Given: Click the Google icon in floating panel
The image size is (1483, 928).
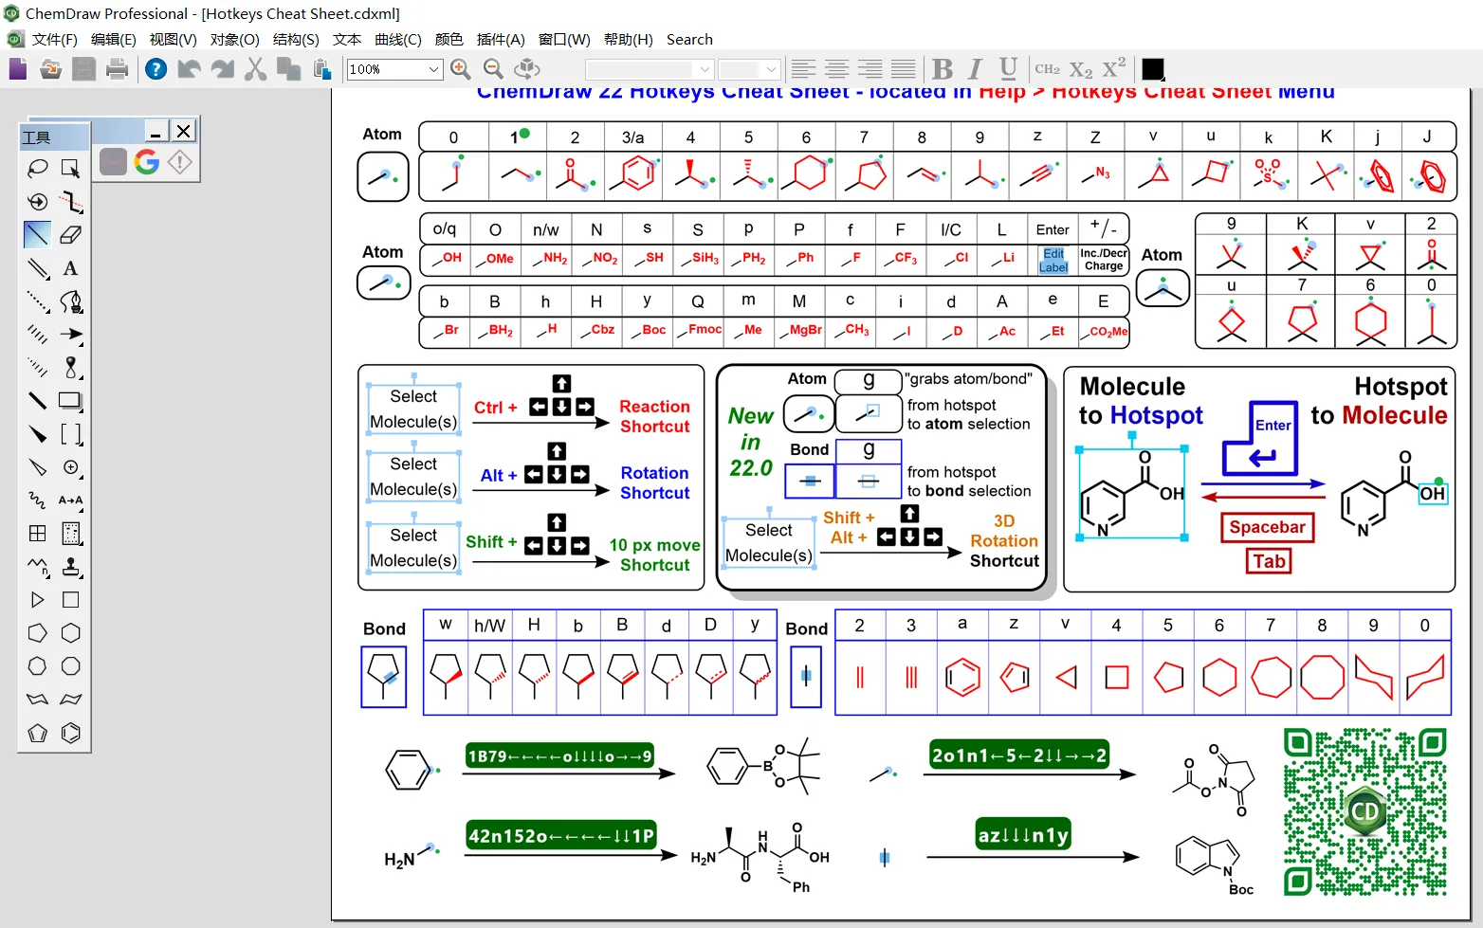Looking at the screenshot, I should pos(146,162).
